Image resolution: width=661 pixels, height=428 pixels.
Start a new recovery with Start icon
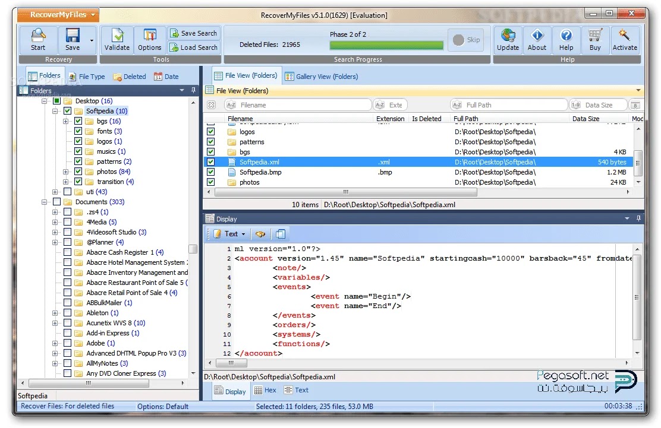click(38, 40)
